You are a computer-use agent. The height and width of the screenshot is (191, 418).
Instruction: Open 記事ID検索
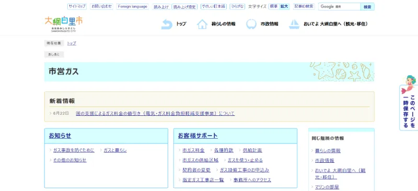tap(304, 6)
